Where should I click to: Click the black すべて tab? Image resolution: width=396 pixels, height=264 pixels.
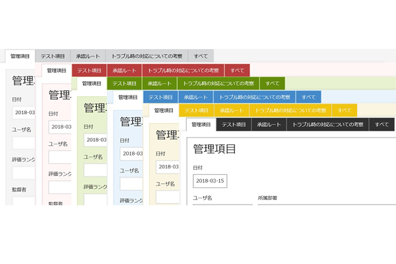[x=381, y=124]
